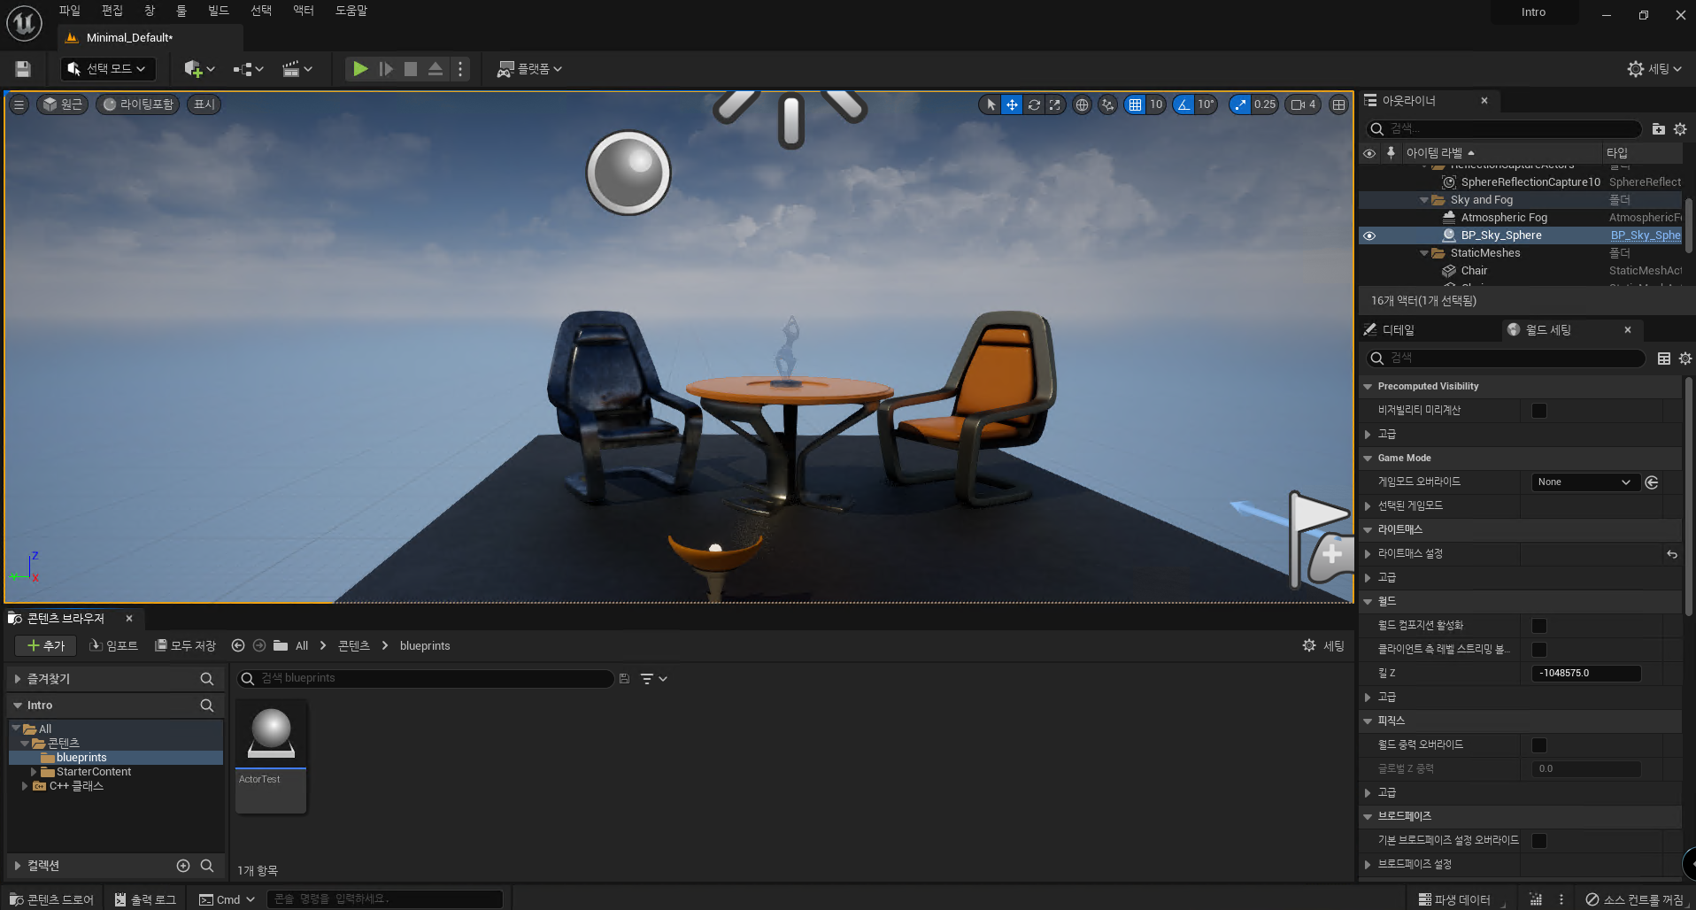Click the 임포트 import button
This screenshot has height=910, width=1696.
pyautogui.click(x=114, y=646)
